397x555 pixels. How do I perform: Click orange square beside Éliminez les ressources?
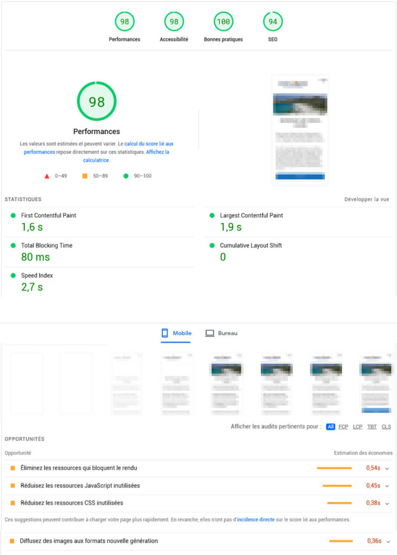tap(13, 468)
